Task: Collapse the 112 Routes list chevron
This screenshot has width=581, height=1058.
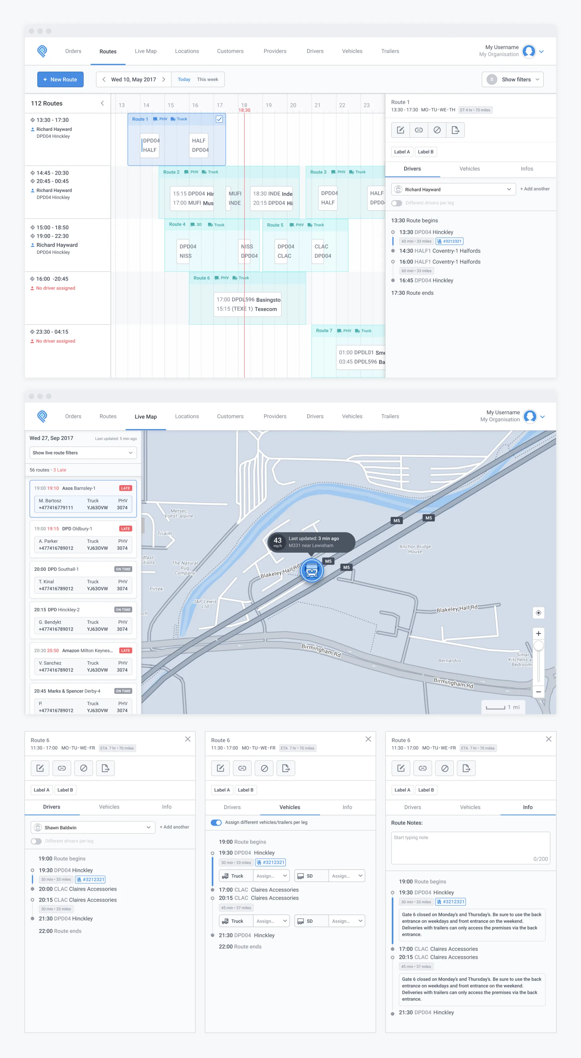Action: 102,103
